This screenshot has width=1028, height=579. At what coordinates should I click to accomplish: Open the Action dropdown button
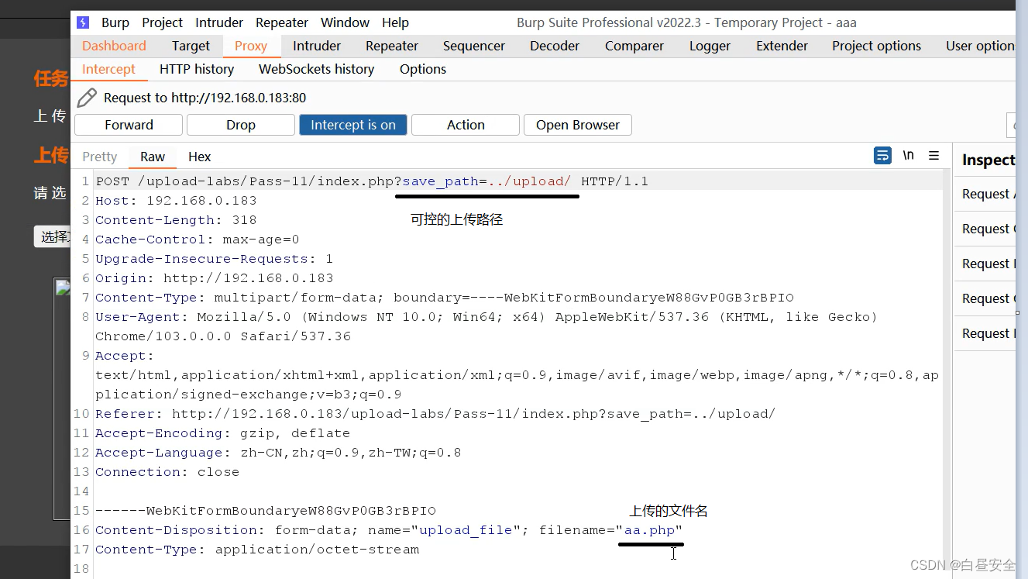coord(466,125)
